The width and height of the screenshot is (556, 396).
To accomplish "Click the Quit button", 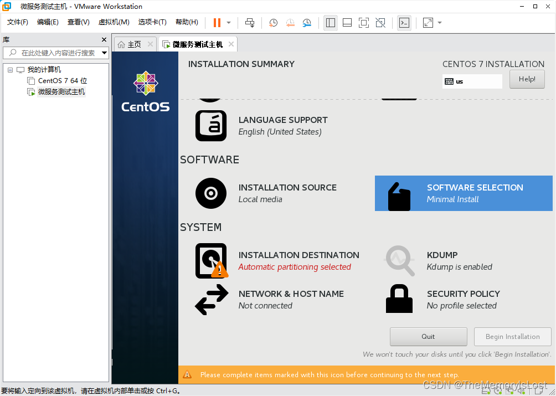I will click(428, 336).
